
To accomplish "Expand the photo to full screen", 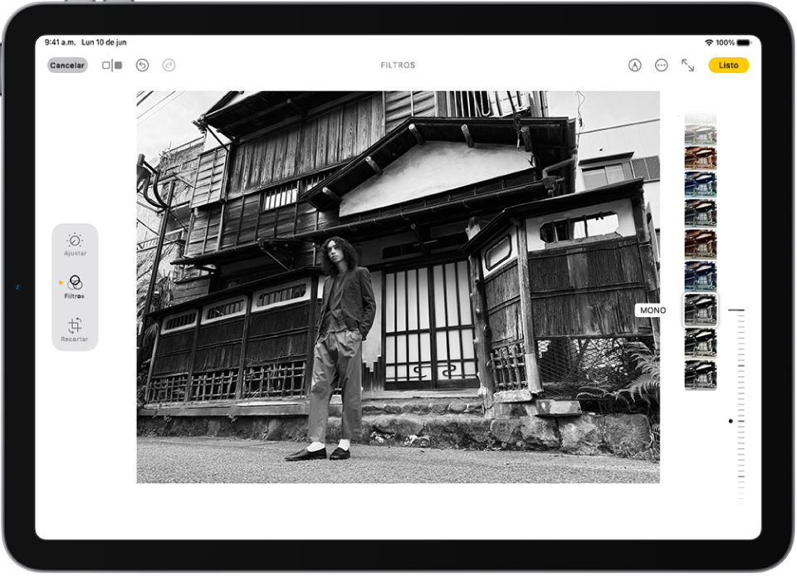I will 687,65.
